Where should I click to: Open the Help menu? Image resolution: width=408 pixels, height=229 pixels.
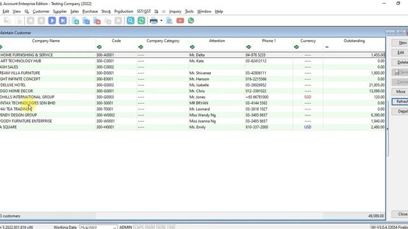[x=219, y=11]
